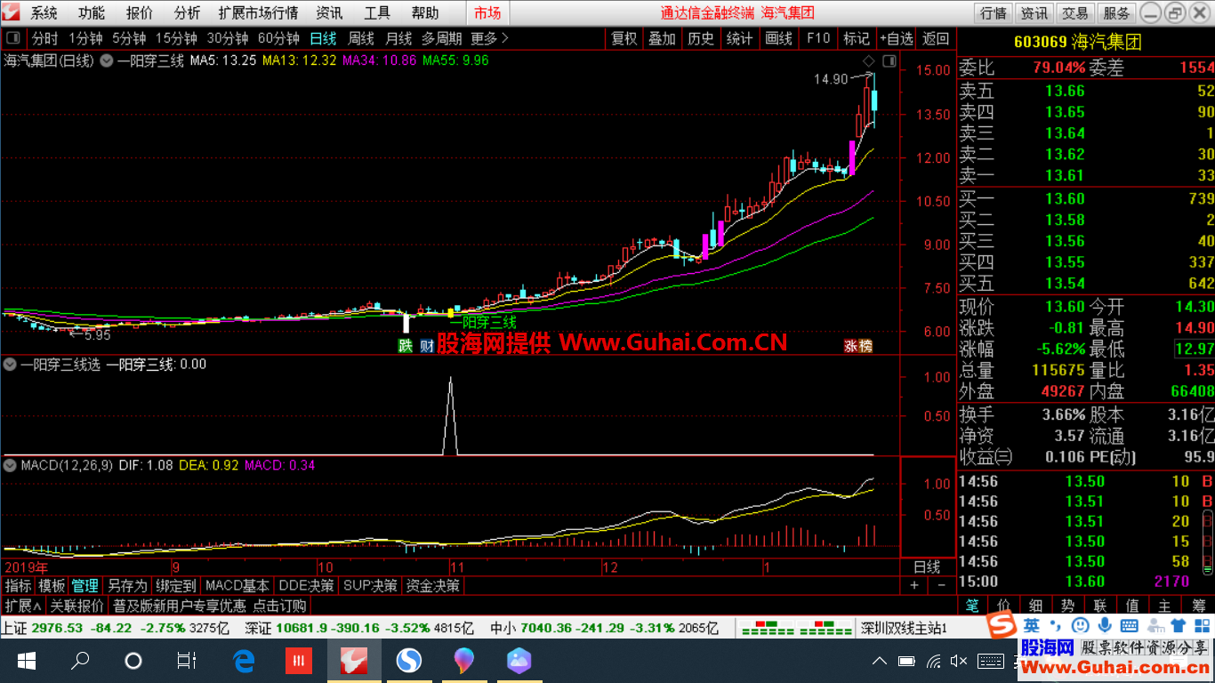Open the 报价 menu

[139, 13]
